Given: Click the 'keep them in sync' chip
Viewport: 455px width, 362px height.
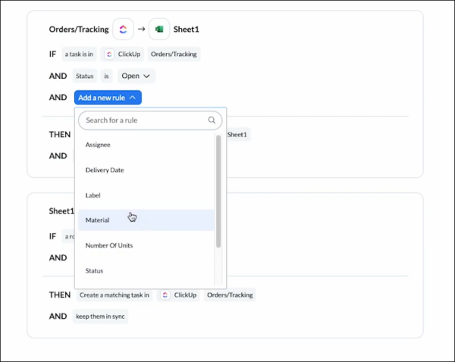Looking at the screenshot, I should [x=101, y=316].
